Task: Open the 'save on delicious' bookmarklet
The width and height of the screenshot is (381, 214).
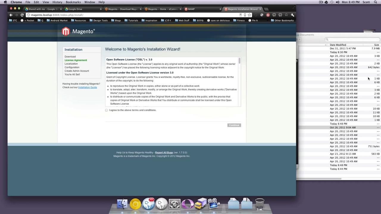Action: (x=218, y=21)
